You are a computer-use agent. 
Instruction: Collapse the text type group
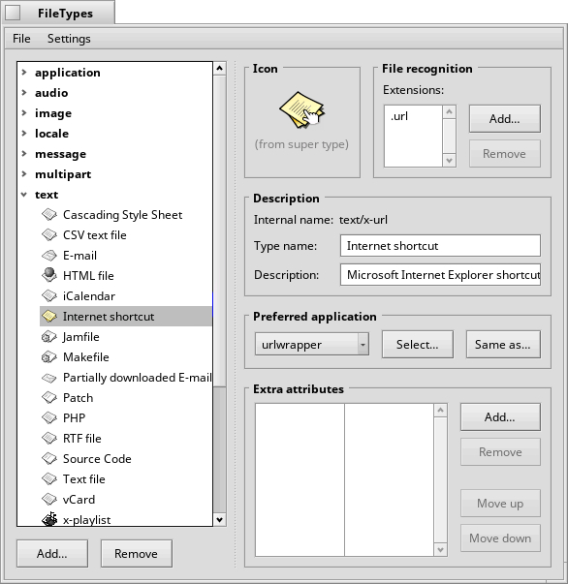[24, 195]
